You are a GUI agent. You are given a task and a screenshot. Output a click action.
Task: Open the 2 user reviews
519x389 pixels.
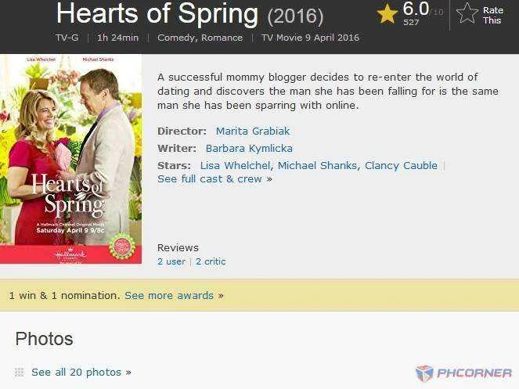click(x=171, y=261)
